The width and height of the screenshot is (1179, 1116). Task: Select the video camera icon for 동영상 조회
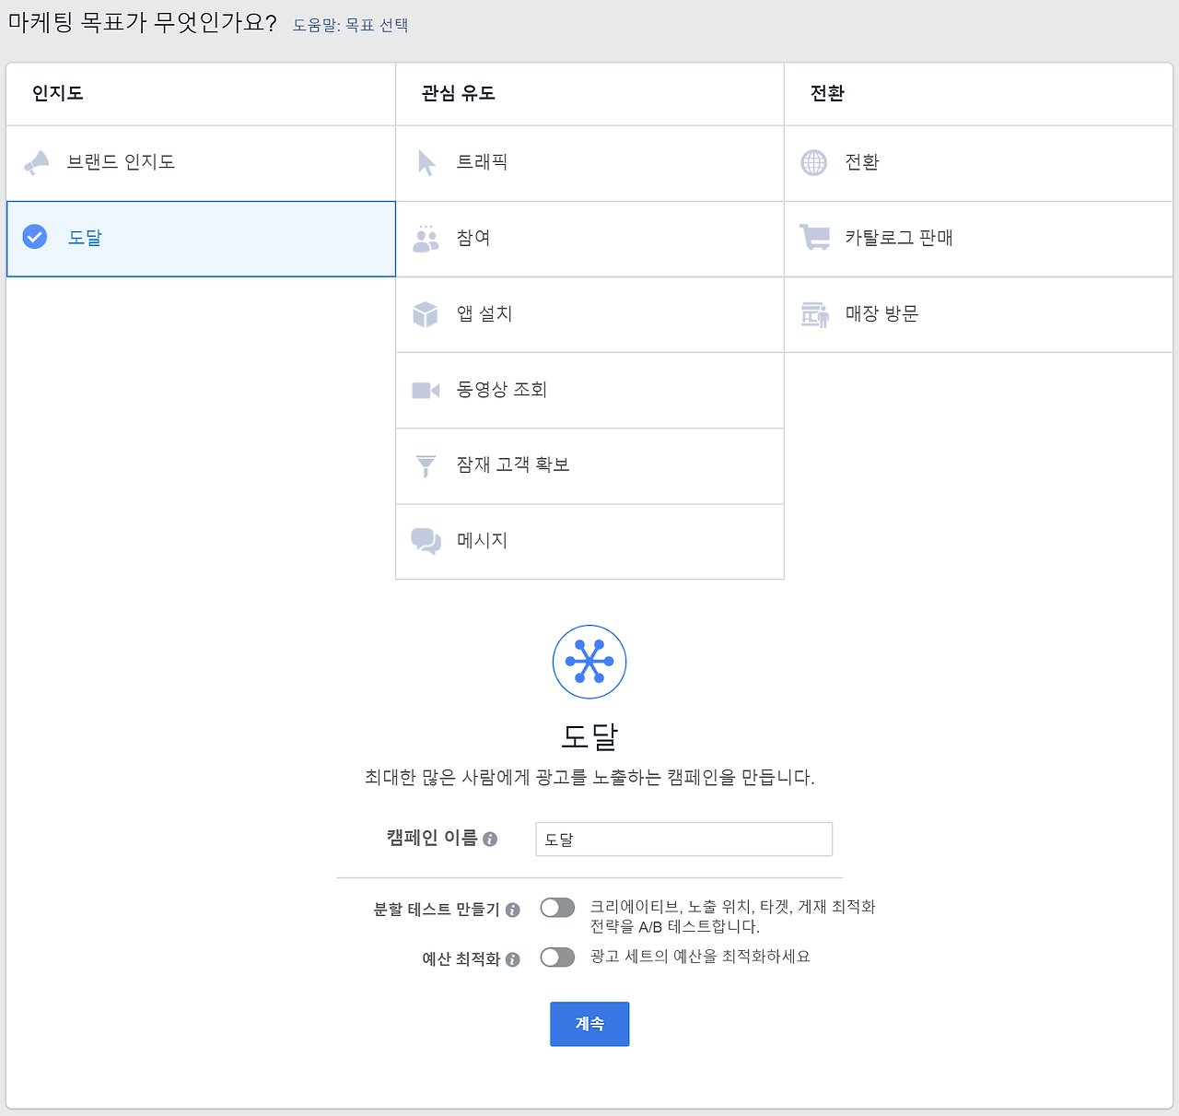(x=426, y=391)
